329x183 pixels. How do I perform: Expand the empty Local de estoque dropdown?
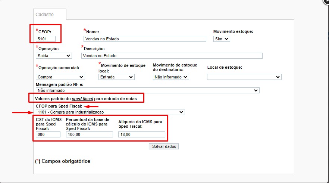click(244, 77)
